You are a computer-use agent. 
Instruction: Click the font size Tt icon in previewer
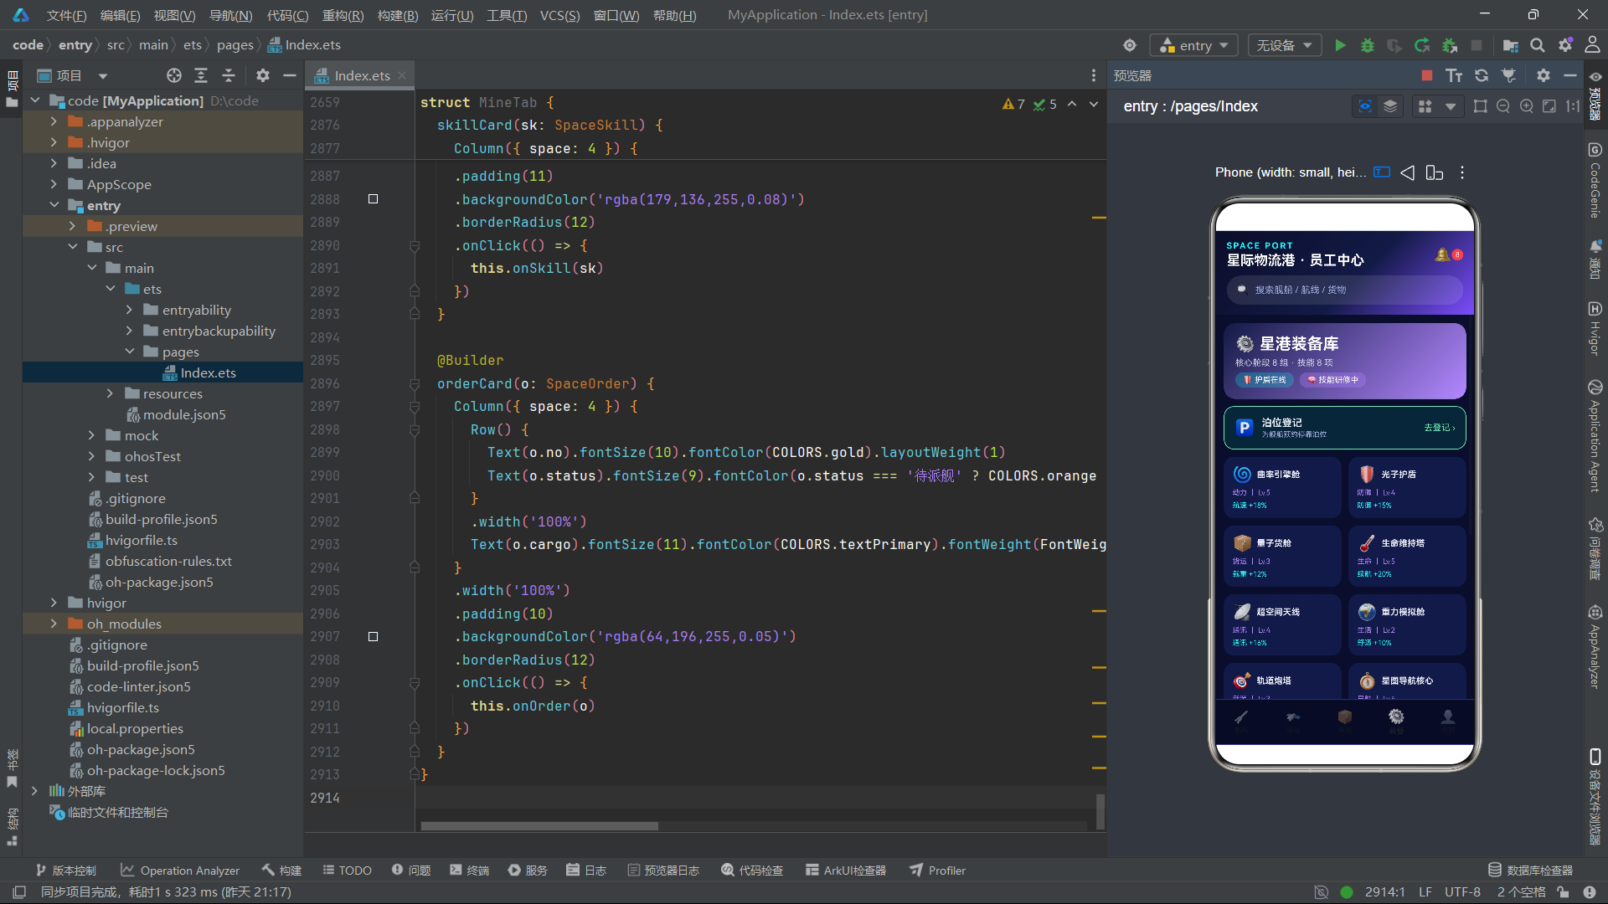tap(1454, 75)
